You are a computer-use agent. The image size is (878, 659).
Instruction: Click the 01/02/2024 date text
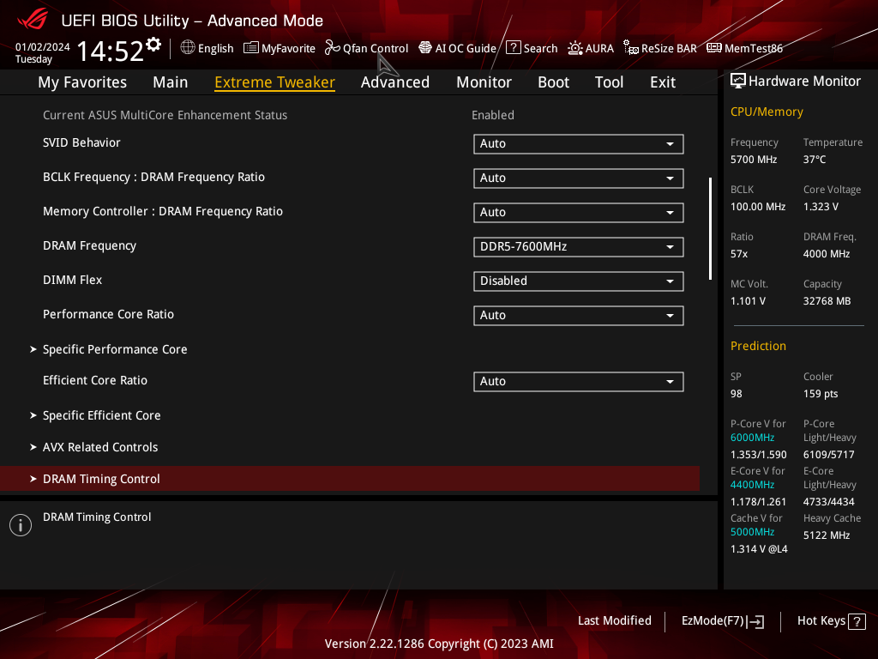[x=43, y=47]
